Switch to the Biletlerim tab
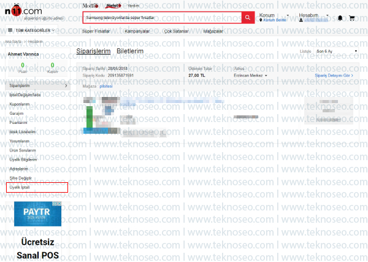This screenshot has width=368, height=262. (x=130, y=51)
